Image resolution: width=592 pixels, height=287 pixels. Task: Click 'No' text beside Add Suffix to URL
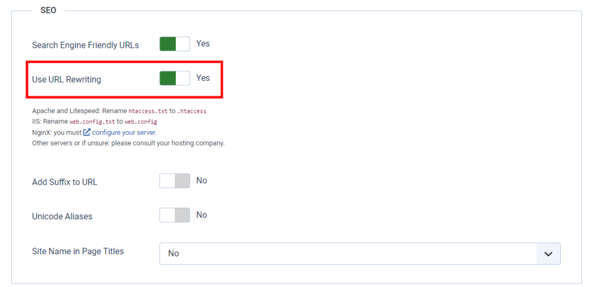(201, 181)
